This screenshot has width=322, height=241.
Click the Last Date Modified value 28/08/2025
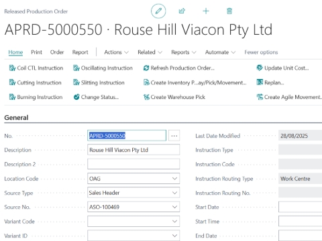pos(294,136)
